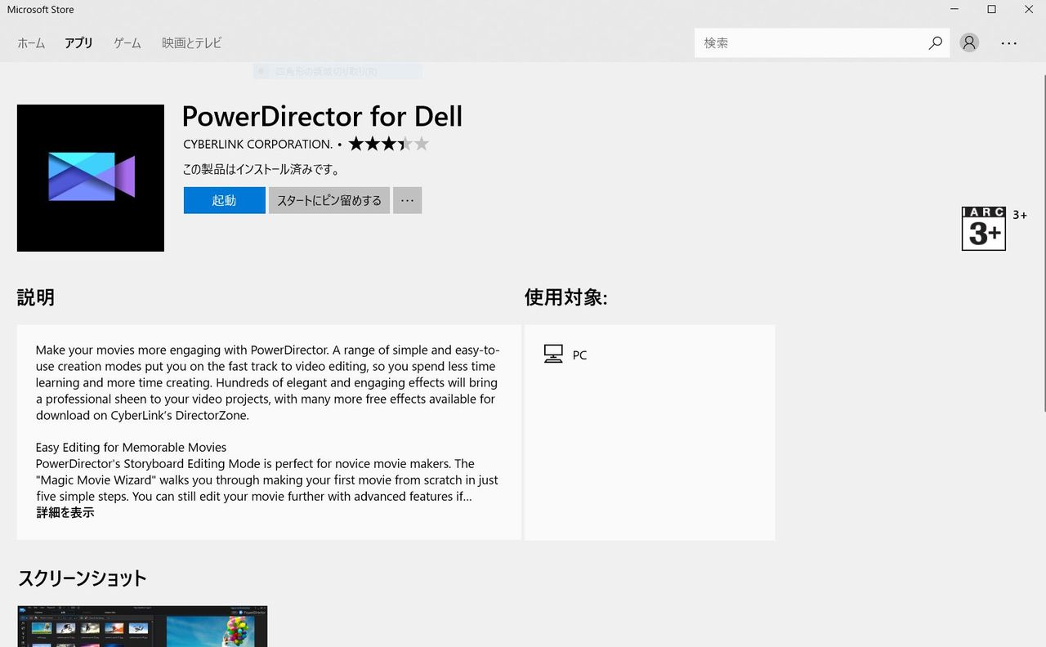
Task: Open the ホーム tab
Action: click(x=31, y=43)
